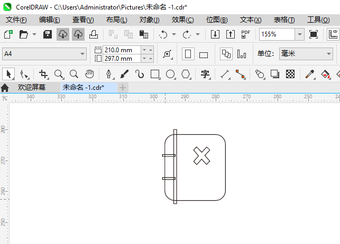Select the Color Eyedropper tool

tap(310, 74)
